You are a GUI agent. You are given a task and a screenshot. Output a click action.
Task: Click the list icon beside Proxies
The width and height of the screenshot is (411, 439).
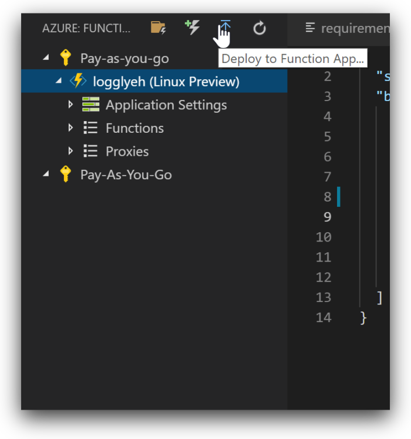[91, 151]
